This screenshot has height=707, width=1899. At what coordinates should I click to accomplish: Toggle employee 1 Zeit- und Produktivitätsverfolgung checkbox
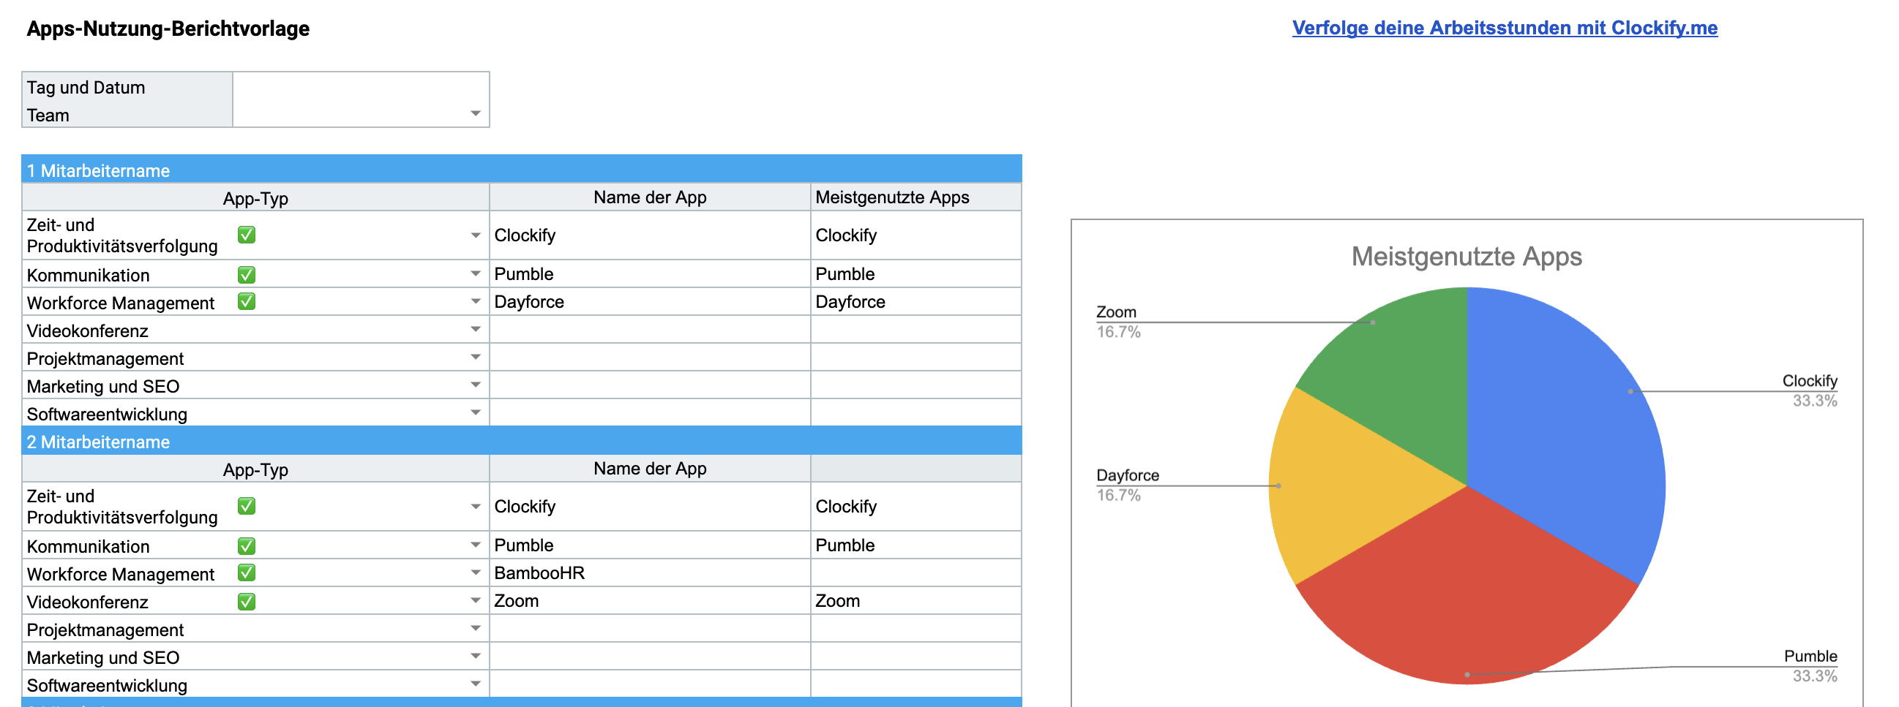click(246, 235)
